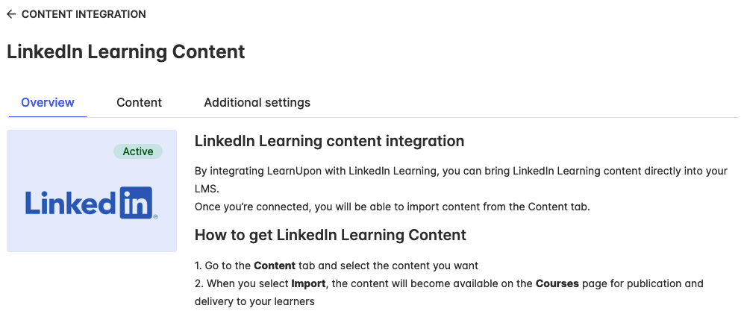Click the blue LinkedIn 'in' square icon
The image size is (744, 314).
click(136, 203)
